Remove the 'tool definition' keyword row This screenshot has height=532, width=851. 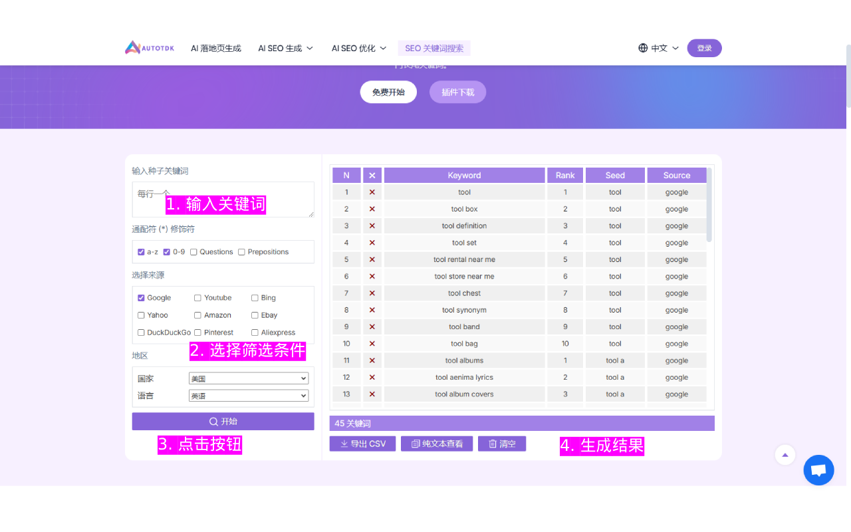pos(372,226)
